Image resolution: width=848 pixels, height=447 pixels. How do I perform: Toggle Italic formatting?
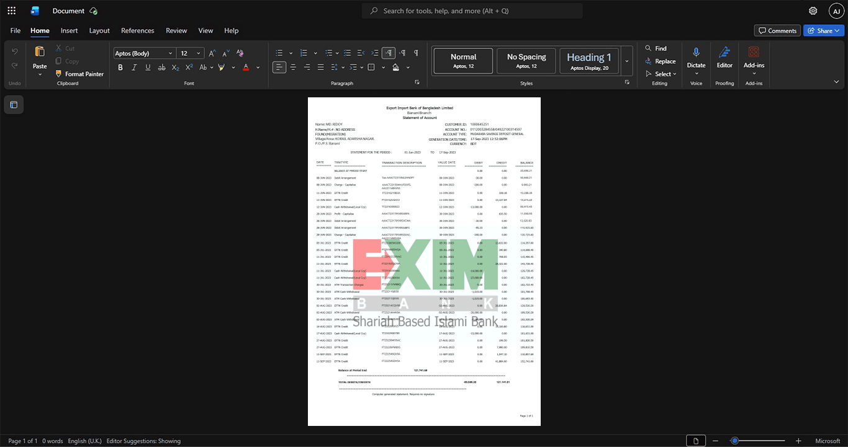(134, 67)
